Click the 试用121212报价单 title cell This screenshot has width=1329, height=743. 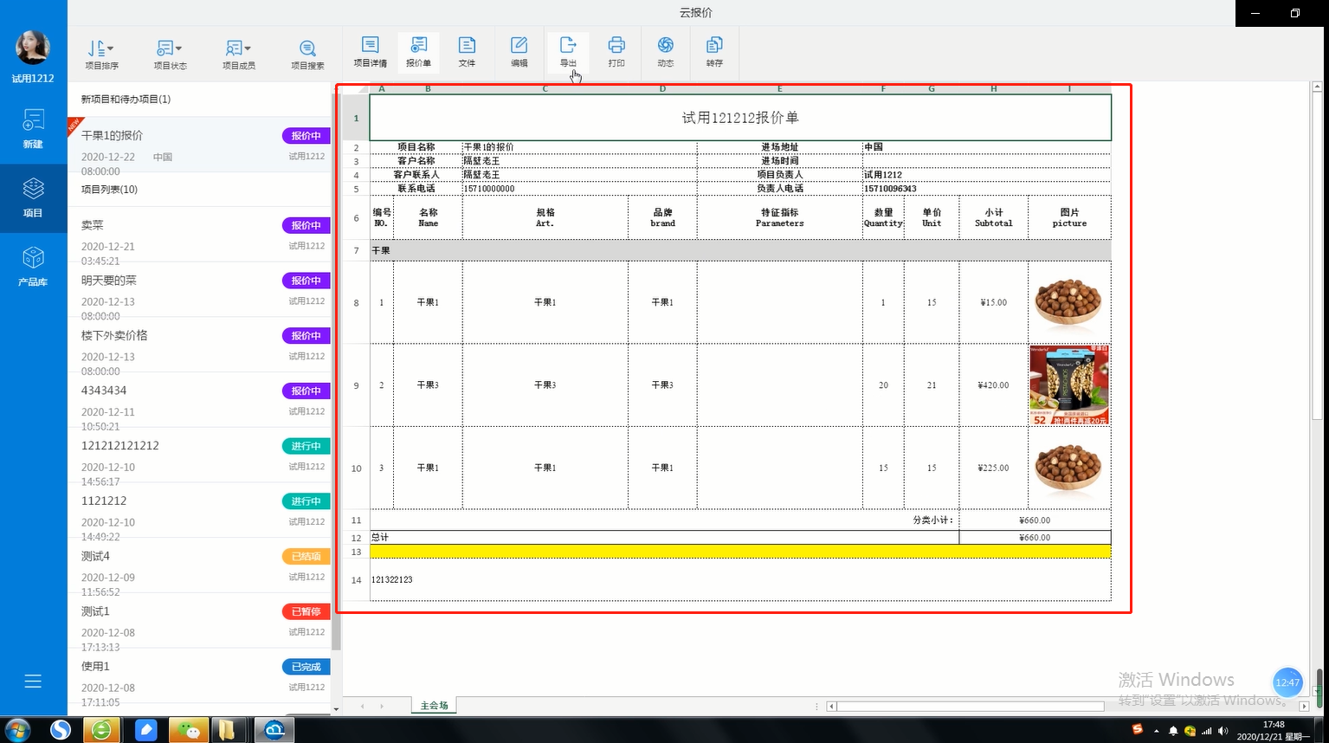tap(740, 118)
